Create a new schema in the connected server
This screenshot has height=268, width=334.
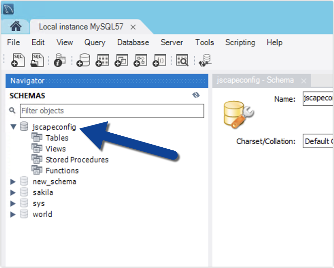pyautogui.click(x=84, y=60)
